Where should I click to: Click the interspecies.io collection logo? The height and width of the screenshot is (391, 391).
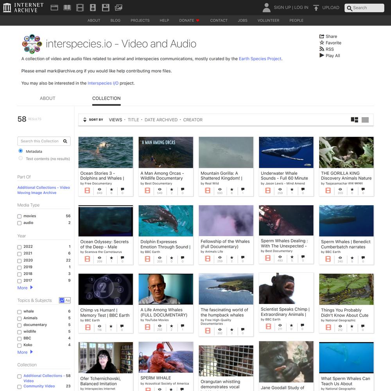point(32,44)
